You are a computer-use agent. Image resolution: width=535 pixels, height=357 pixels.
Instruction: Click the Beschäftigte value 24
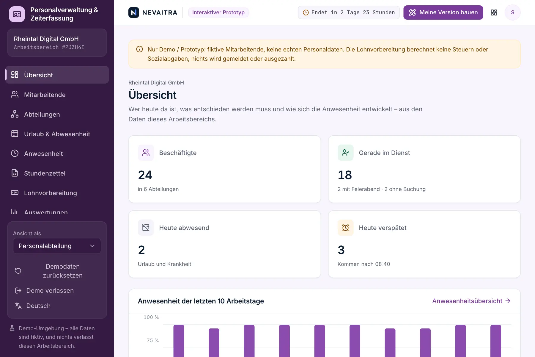pyautogui.click(x=145, y=175)
